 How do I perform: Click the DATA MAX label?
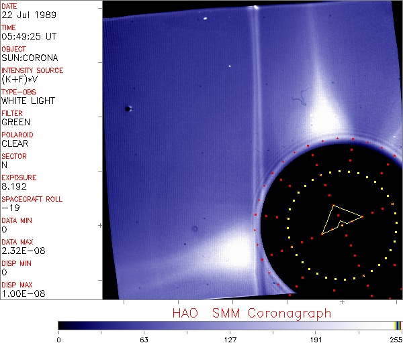tap(17, 242)
